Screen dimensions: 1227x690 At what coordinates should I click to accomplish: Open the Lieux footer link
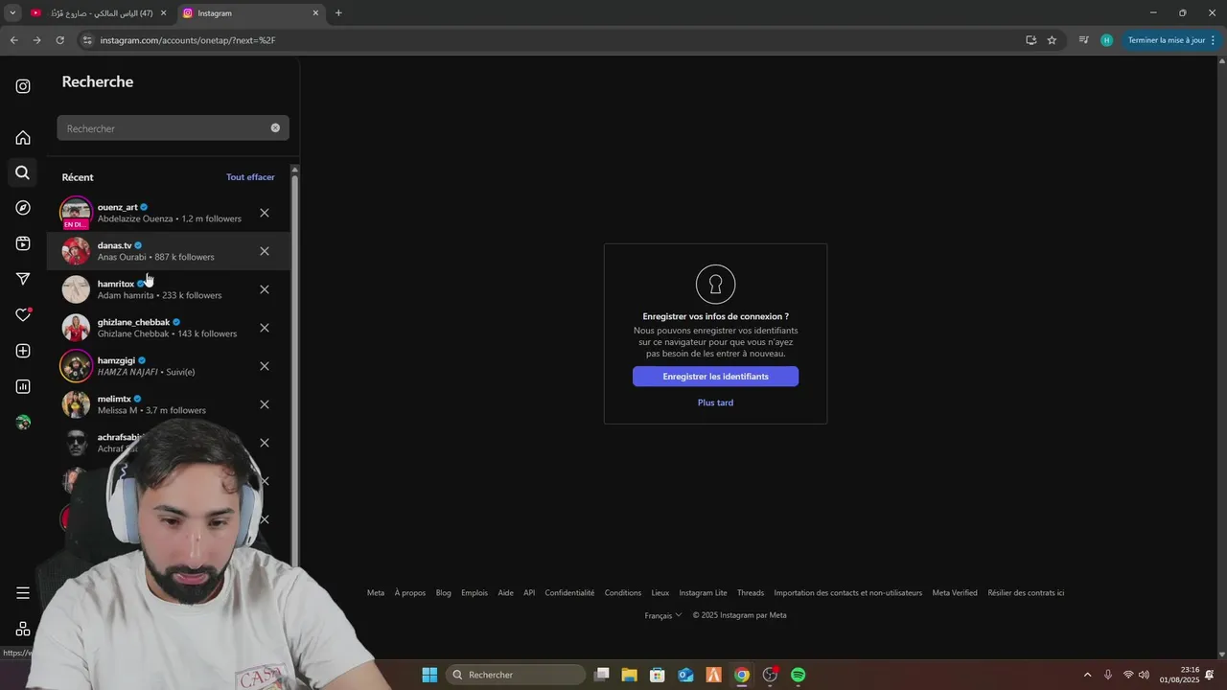[x=660, y=592]
